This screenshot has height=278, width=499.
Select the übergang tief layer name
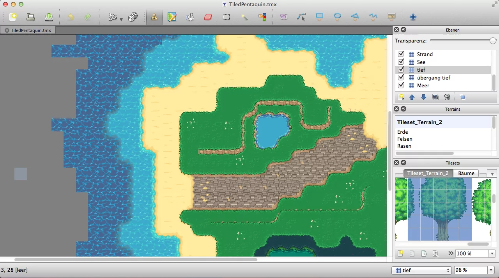tap(434, 78)
